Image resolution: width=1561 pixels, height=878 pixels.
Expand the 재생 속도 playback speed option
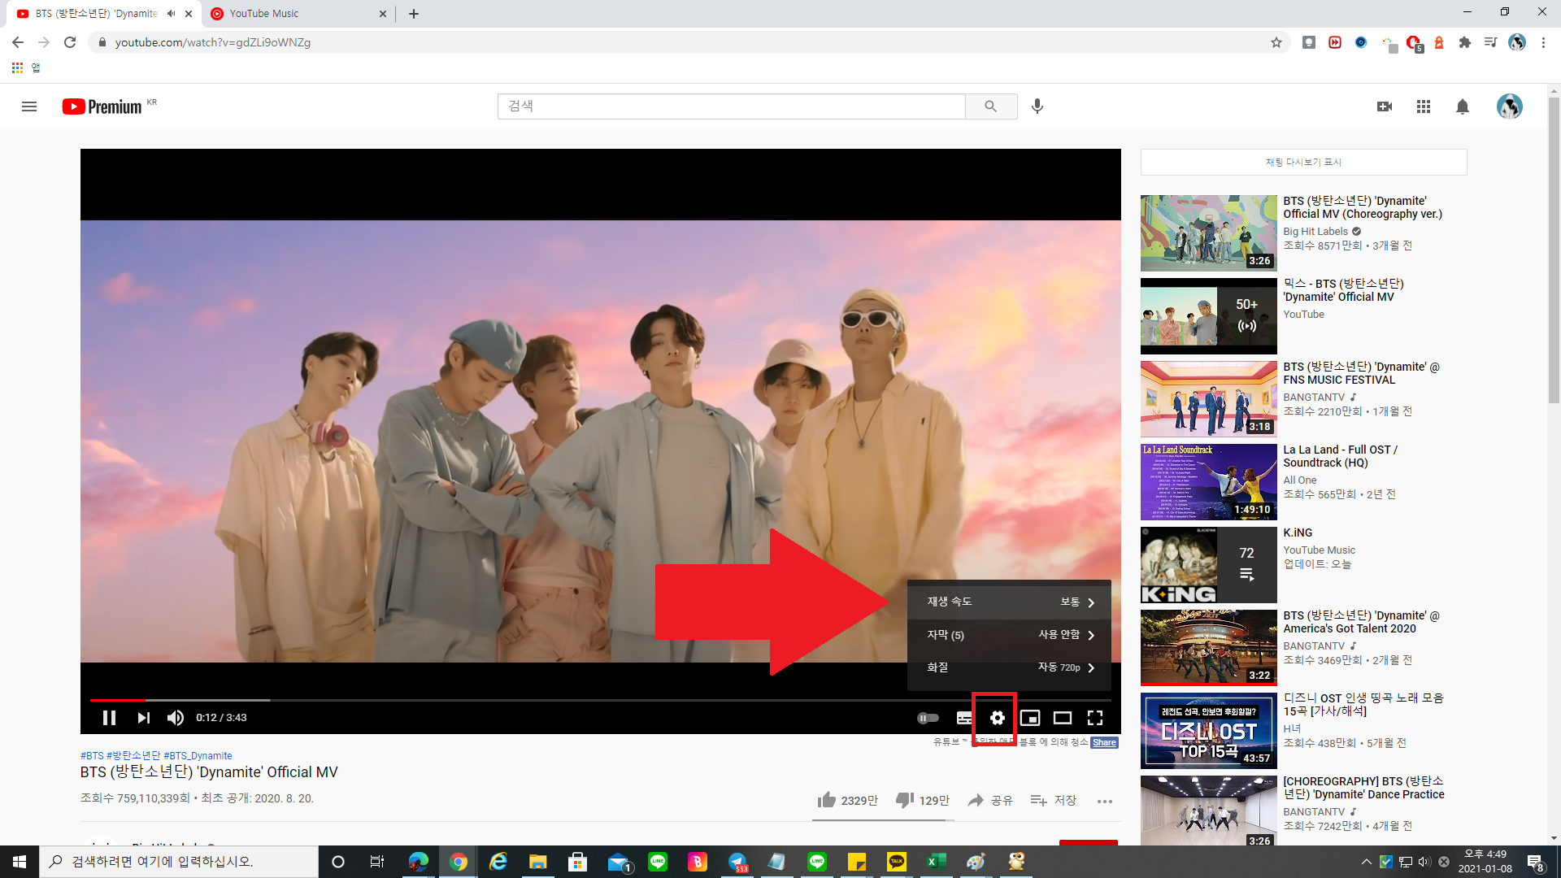click(x=1009, y=602)
